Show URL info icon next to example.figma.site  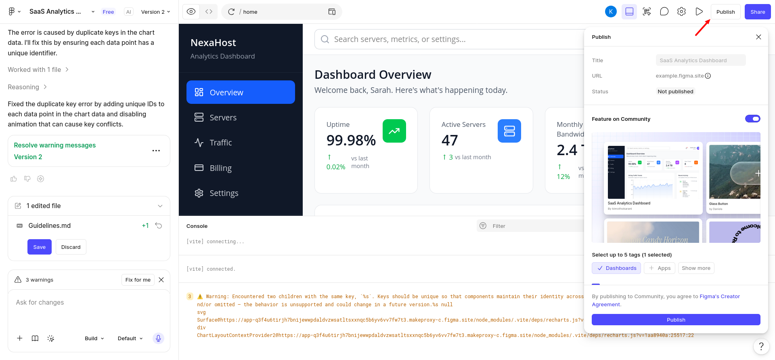[x=708, y=76]
